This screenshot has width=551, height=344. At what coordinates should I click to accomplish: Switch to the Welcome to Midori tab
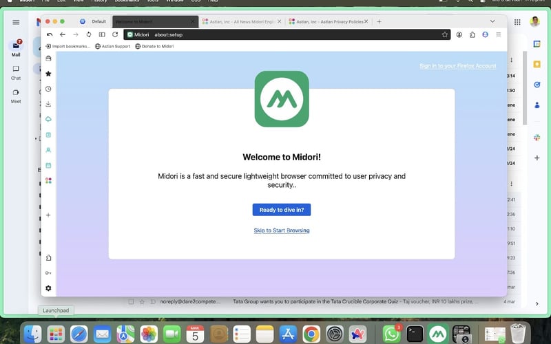pyautogui.click(x=154, y=21)
